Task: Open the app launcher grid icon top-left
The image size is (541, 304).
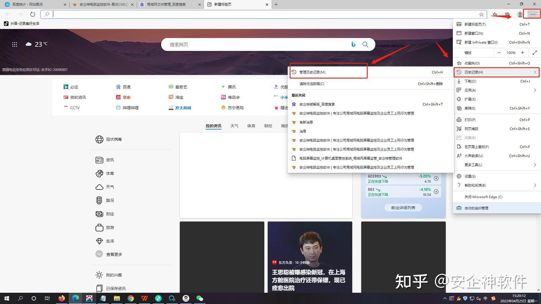Action: click(15, 44)
